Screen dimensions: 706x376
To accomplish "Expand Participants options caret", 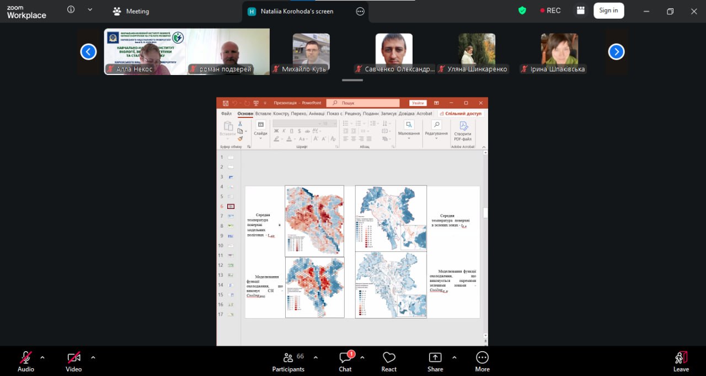I will click(315, 357).
